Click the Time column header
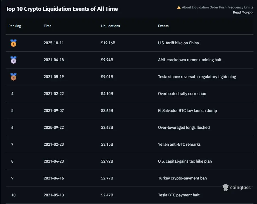The image size is (257, 204). (48, 26)
